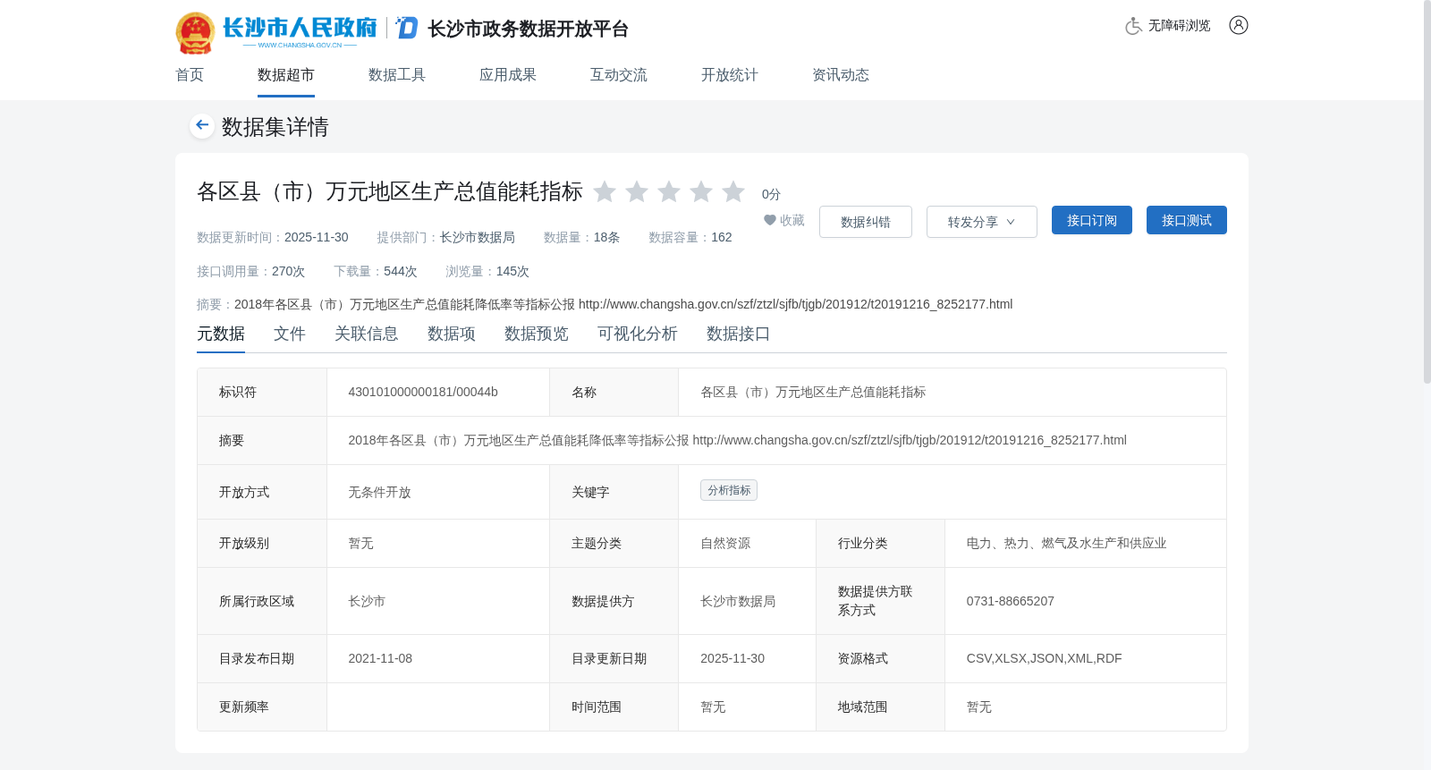Rate the dataset four stars
The height and width of the screenshot is (770, 1431).
click(701, 191)
